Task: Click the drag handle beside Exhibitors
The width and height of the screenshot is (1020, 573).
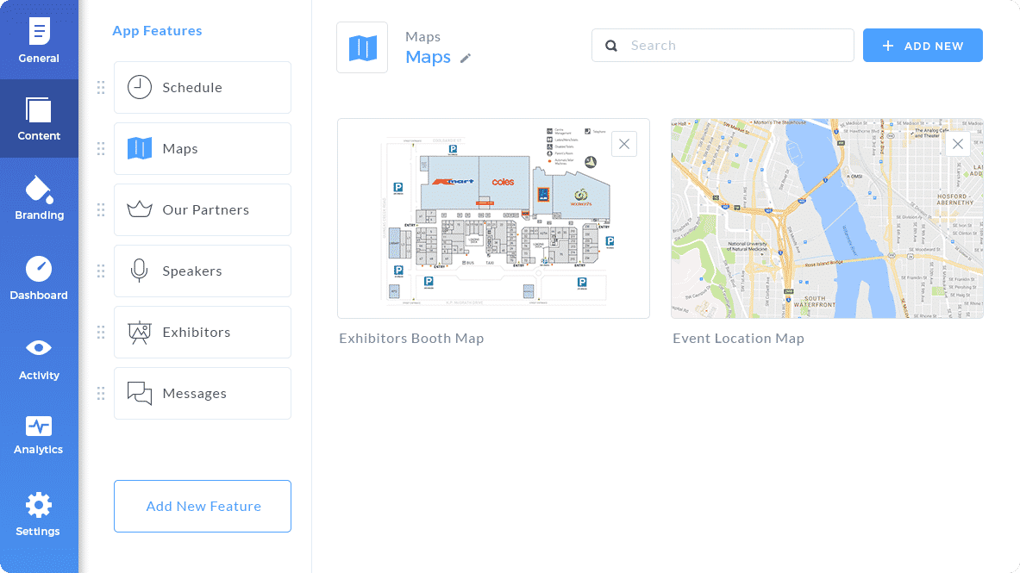Action: (101, 333)
